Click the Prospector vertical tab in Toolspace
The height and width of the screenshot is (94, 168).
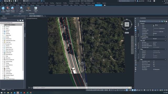[25, 25]
